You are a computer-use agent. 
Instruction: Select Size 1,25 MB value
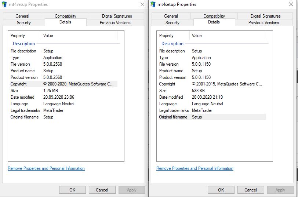click(x=51, y=91)
